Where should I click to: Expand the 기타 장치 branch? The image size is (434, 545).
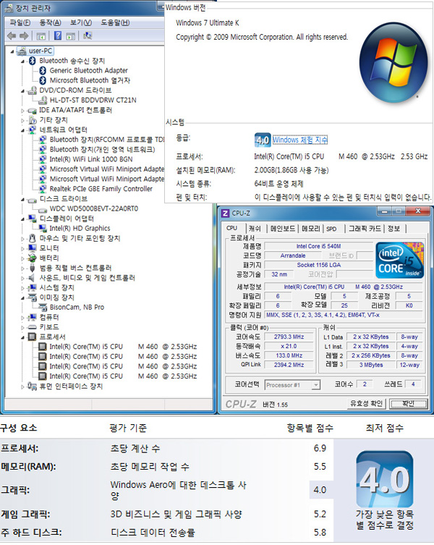point(22,120)
